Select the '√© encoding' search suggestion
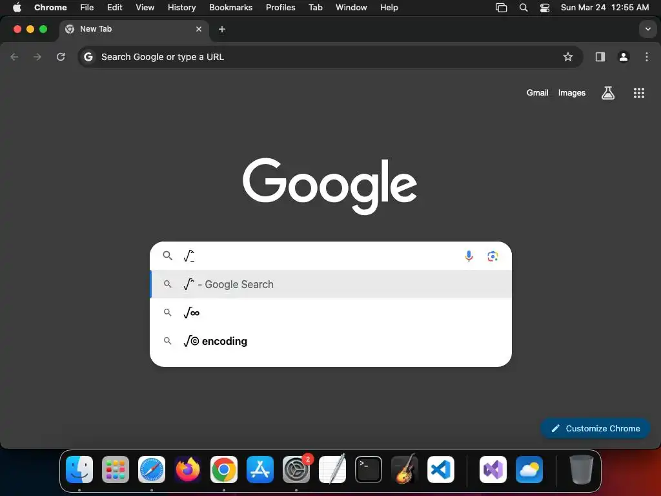The image size is (661, 496). [330, 341]
